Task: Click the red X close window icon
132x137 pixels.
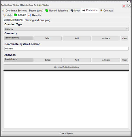Action: (x=124, y=6)
